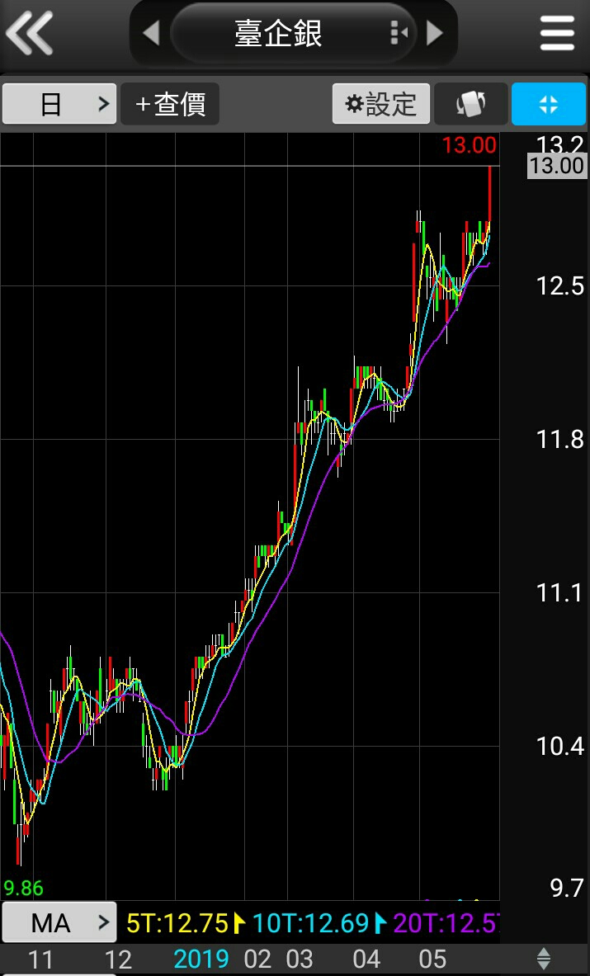The width and height of the screenshot is (590, 976).
Task: Select the 10T moving average value
Action: (310, 923)
